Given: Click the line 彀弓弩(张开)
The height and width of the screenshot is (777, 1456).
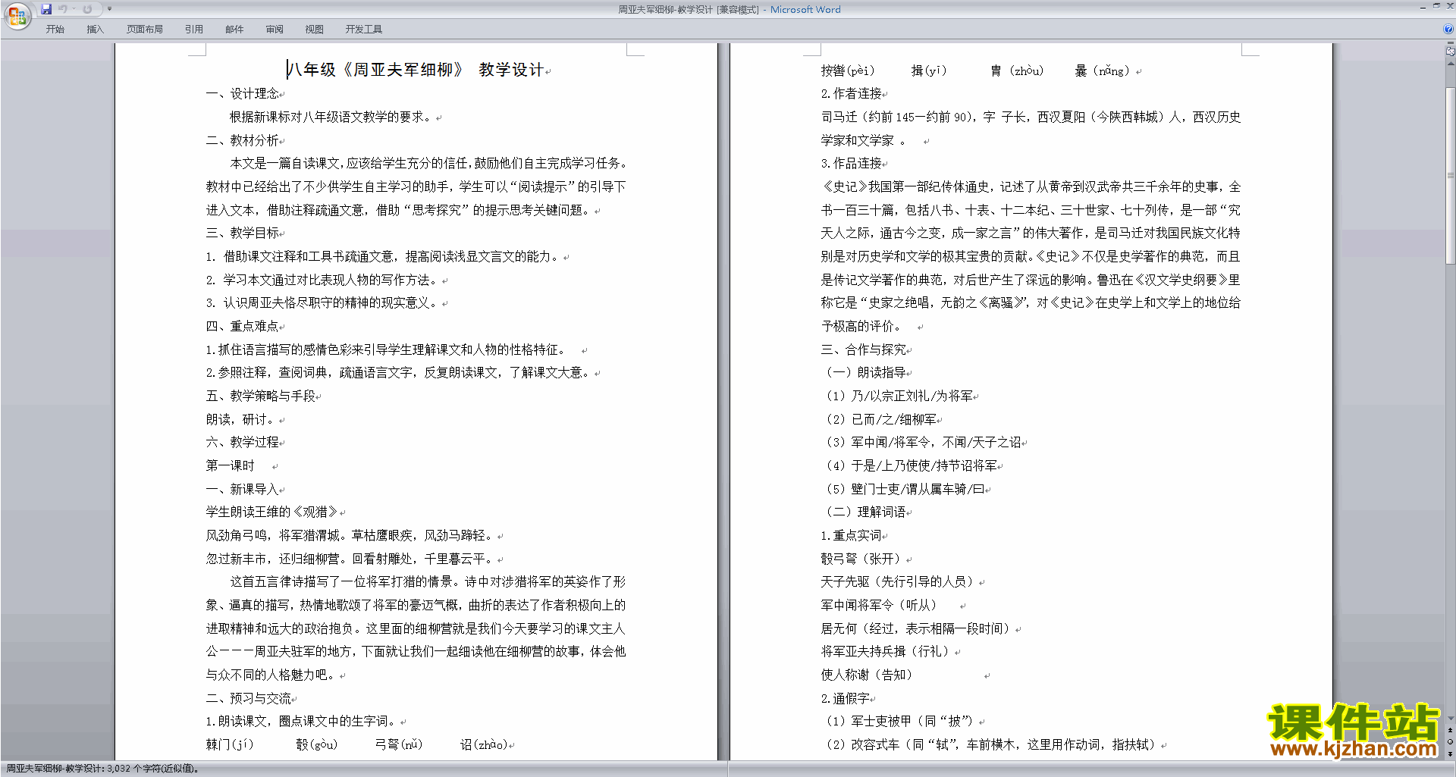Looking at the screenshot, I should [862, 559].
